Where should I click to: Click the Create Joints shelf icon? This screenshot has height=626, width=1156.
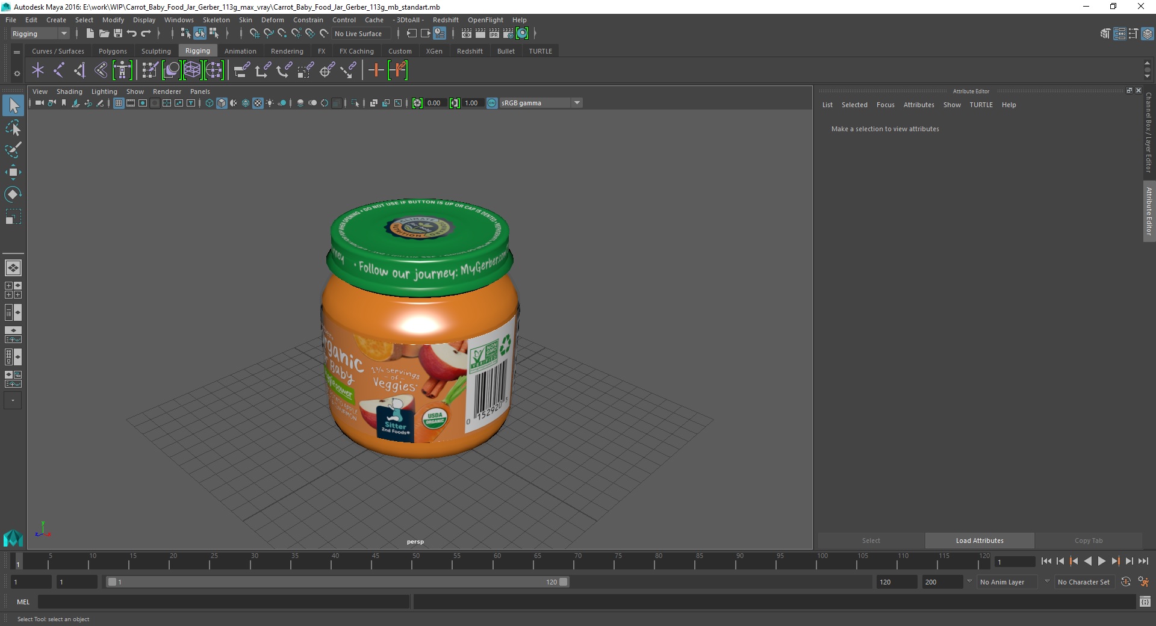click(x=59, y=70)
